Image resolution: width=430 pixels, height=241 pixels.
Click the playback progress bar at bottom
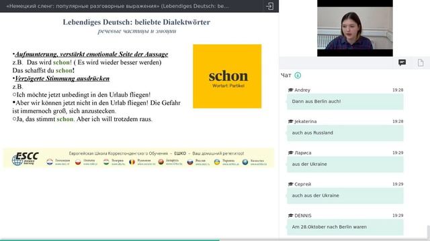point(215,240)
